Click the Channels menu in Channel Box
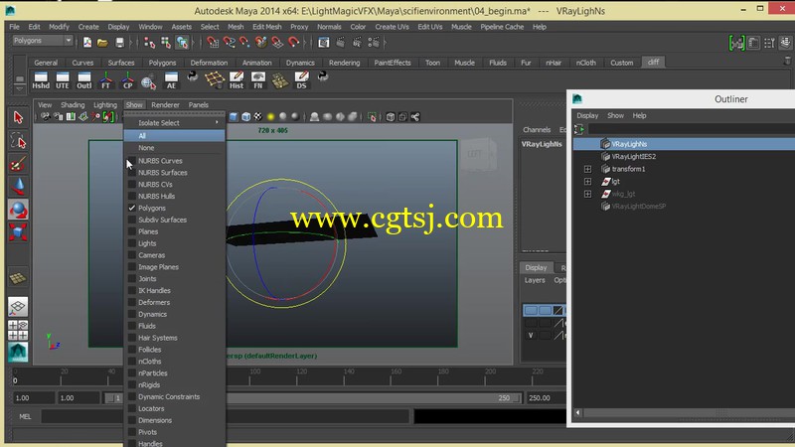This screenshot has height=447, width=795. (537, 130)
